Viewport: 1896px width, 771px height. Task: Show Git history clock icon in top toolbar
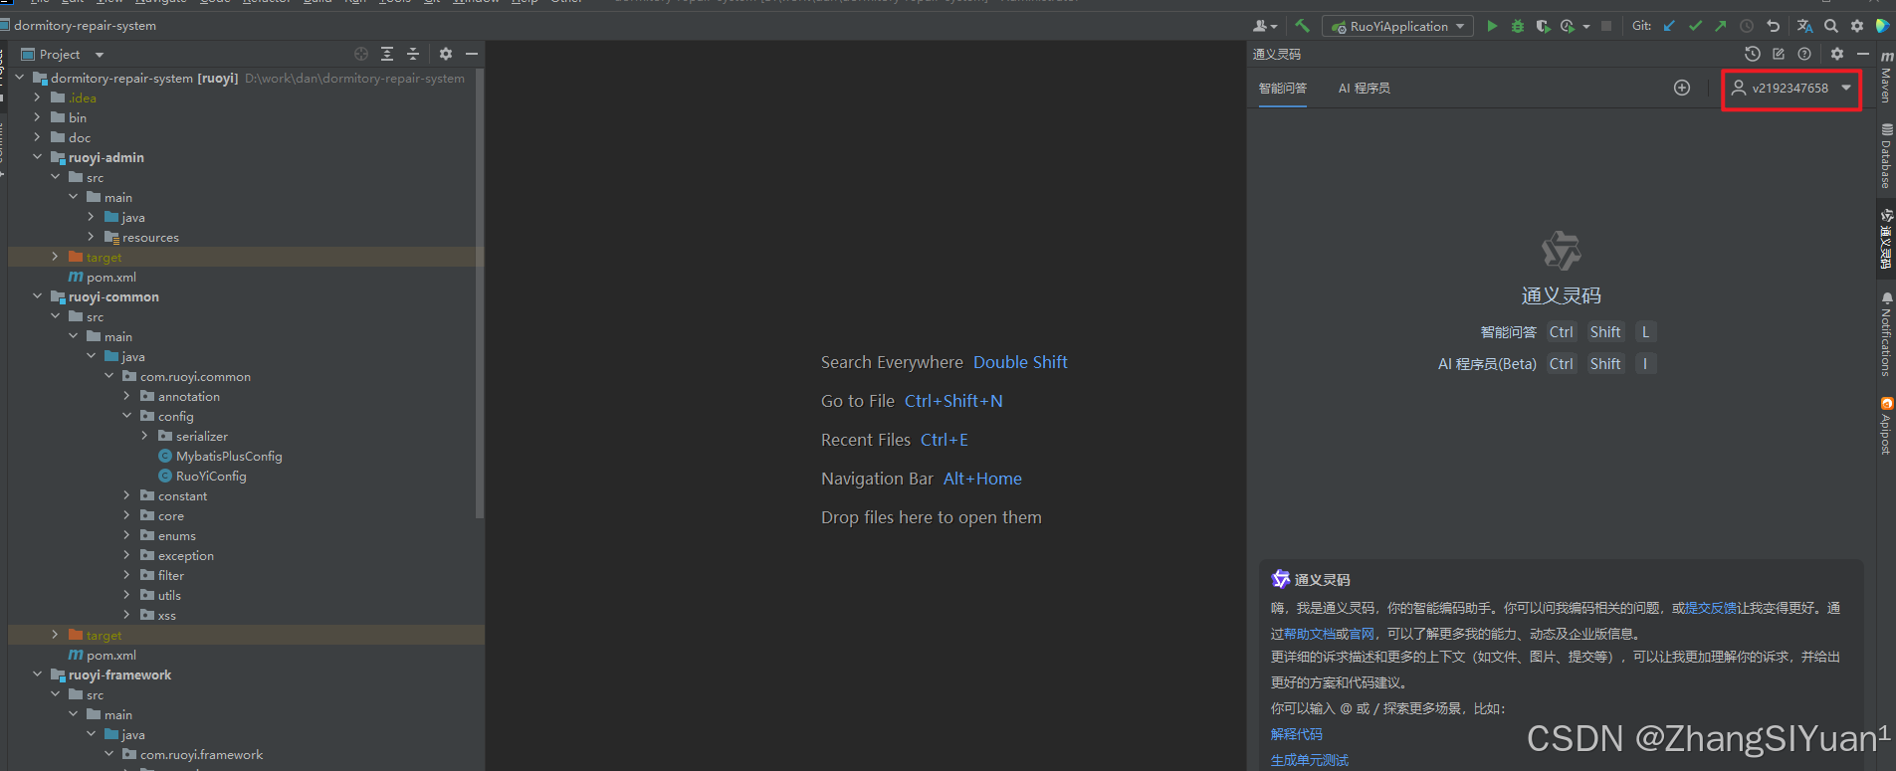click(1747, 26)
